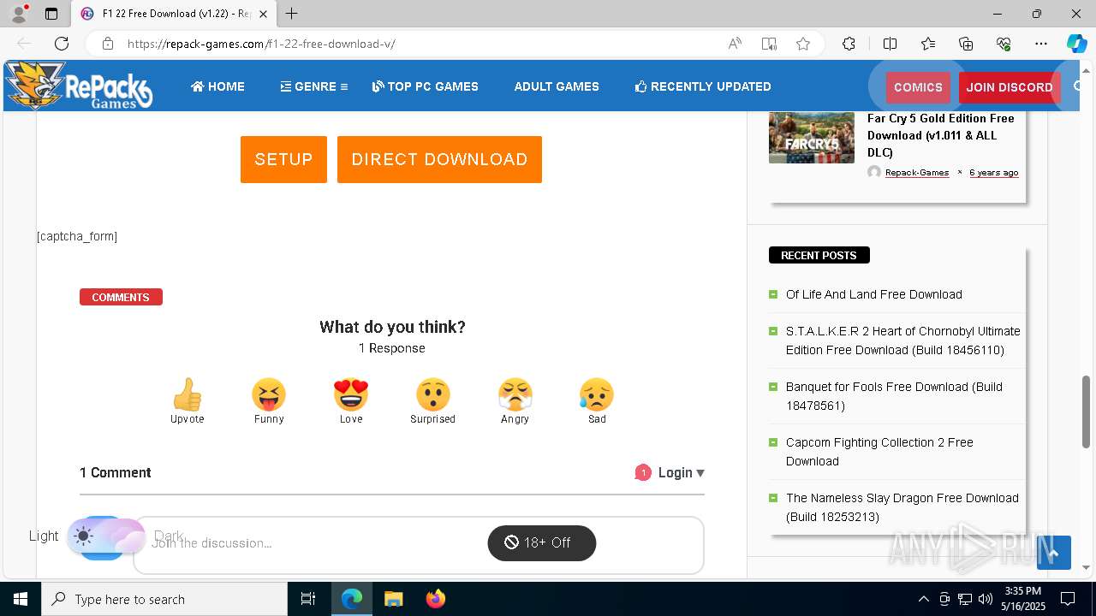Screen dimensions: 1096x616
Task: React with the Funny emoji
Action: (x=269, y=394)
